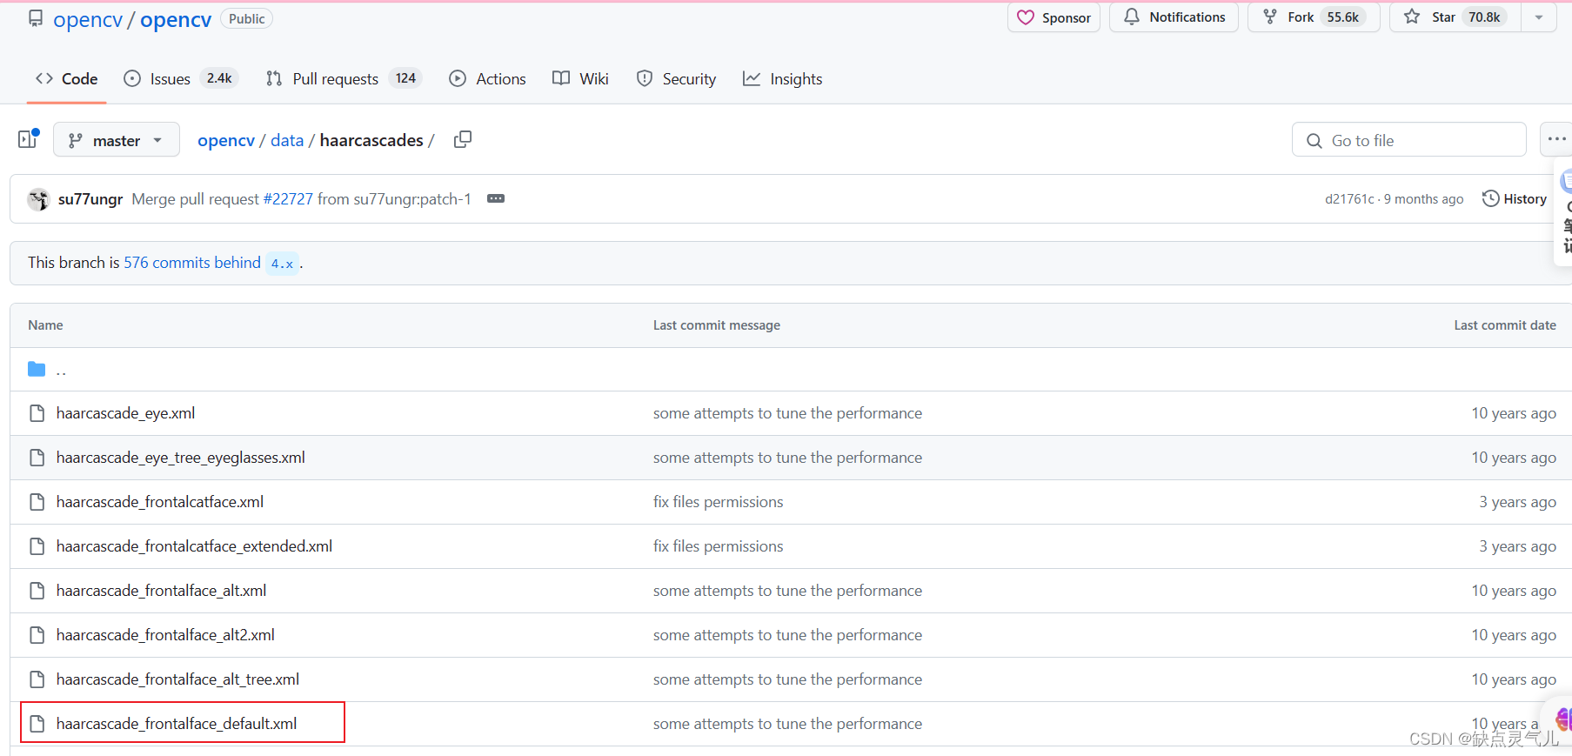The width and height of the screenshot is (1572, 756).
Task: Go to the Actions tab
Action: click(487, 78)
